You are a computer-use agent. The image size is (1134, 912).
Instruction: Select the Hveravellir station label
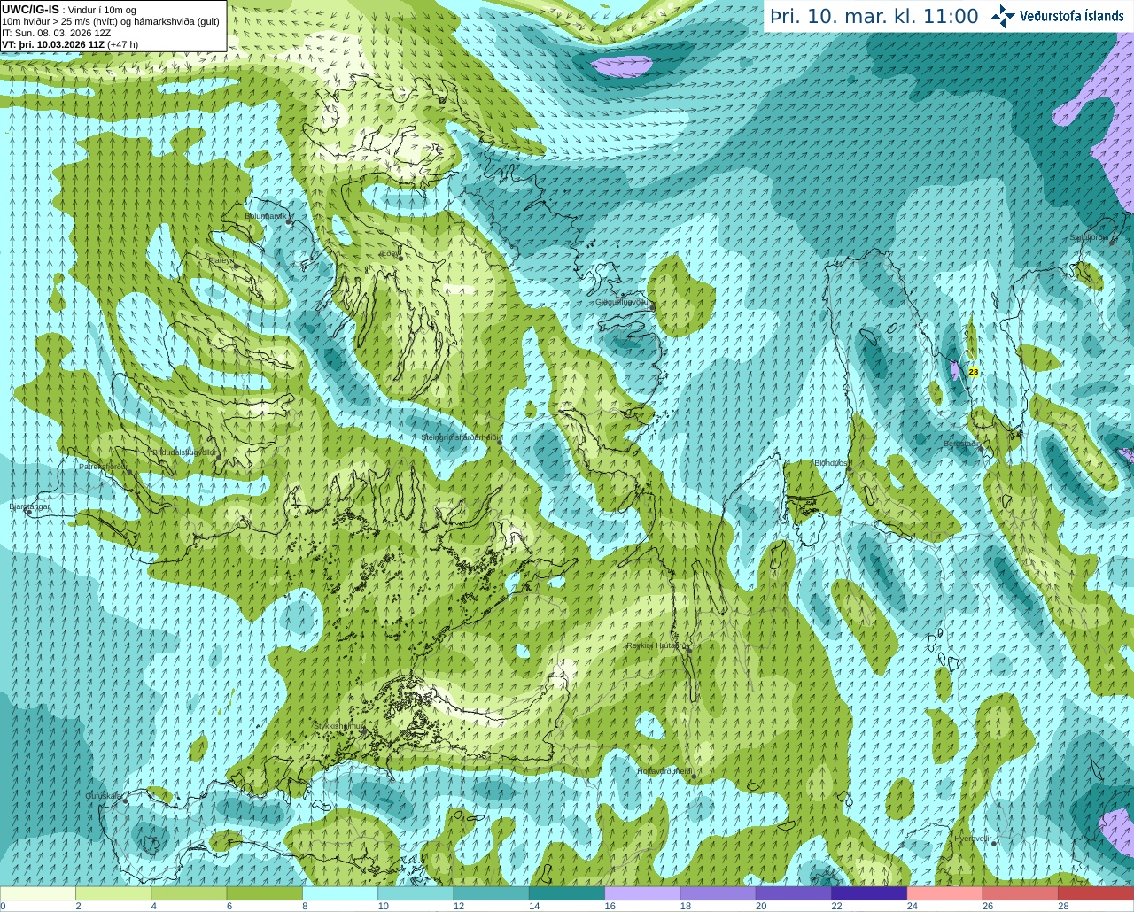coord(972,838)
